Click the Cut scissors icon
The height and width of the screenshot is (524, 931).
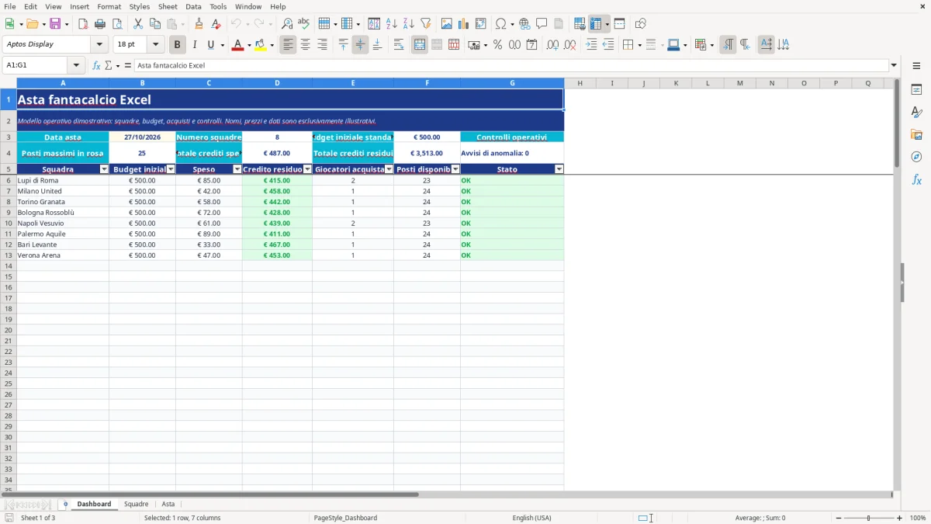click(138, 24)
